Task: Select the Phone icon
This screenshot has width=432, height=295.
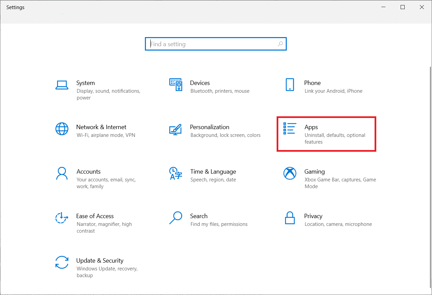Action: point(290,85)
